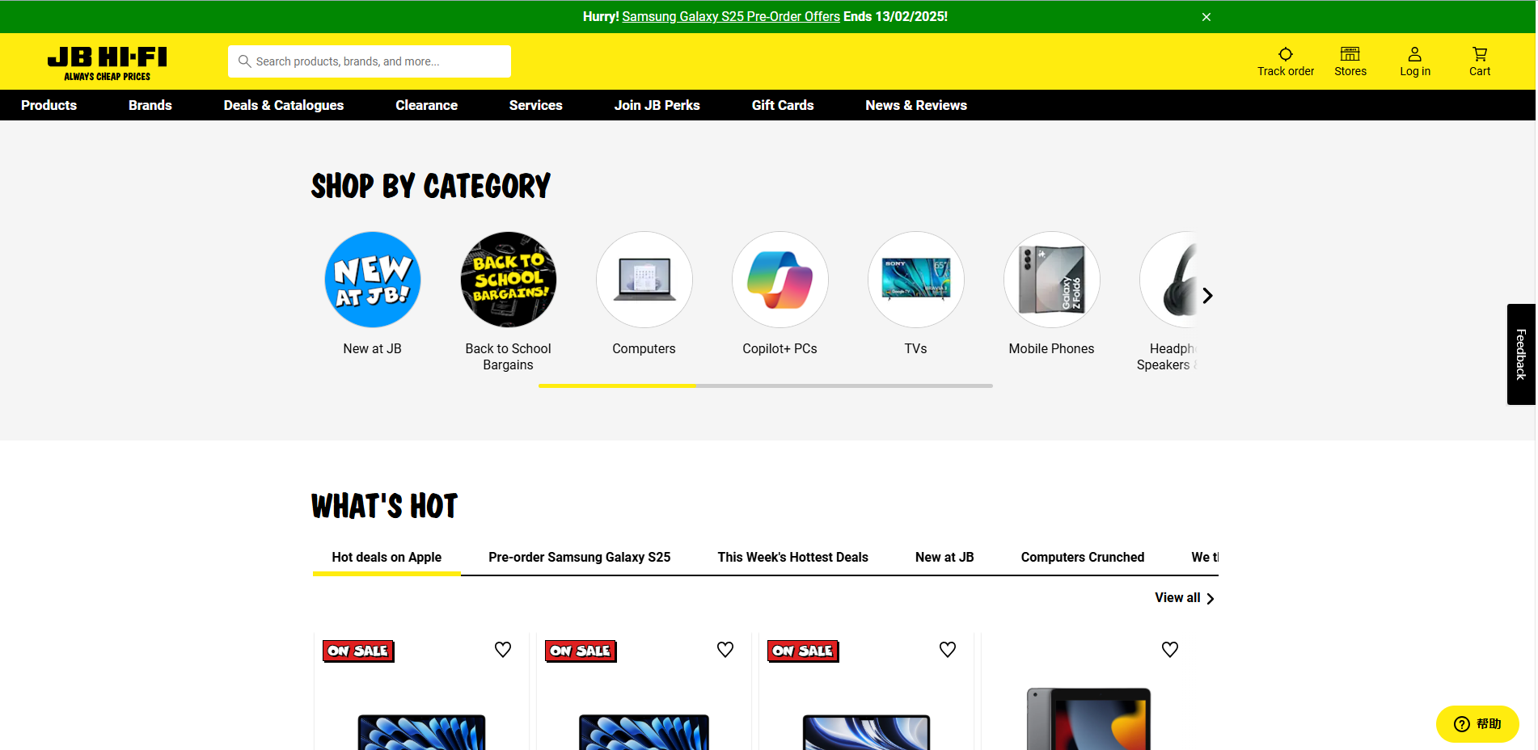Click View all hot deals
Screen dimensions: 1538x750
(x=1177, y=598)
